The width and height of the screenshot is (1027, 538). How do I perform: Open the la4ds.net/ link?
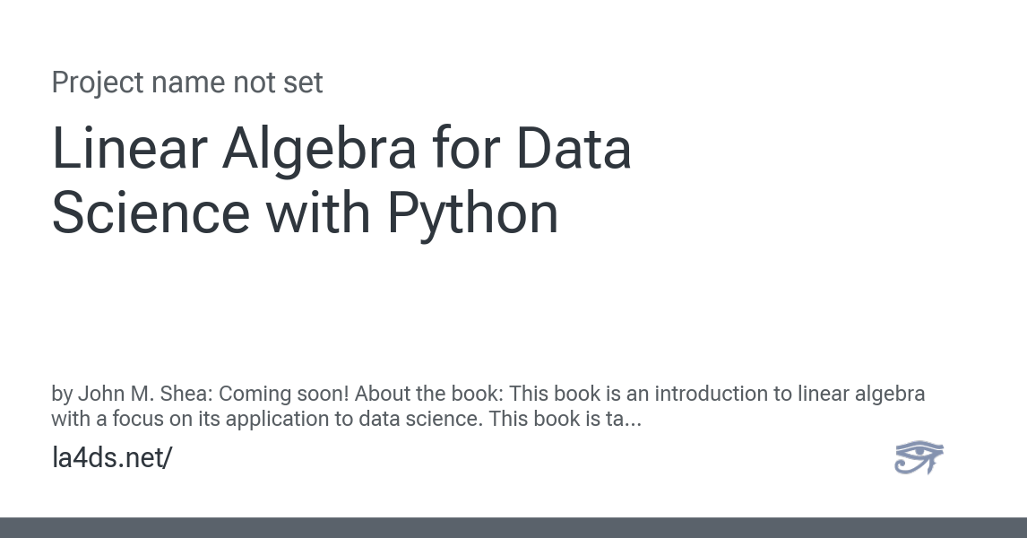point(112,457)
